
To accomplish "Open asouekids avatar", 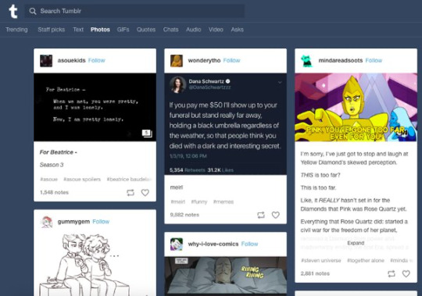I will (46, 60).
